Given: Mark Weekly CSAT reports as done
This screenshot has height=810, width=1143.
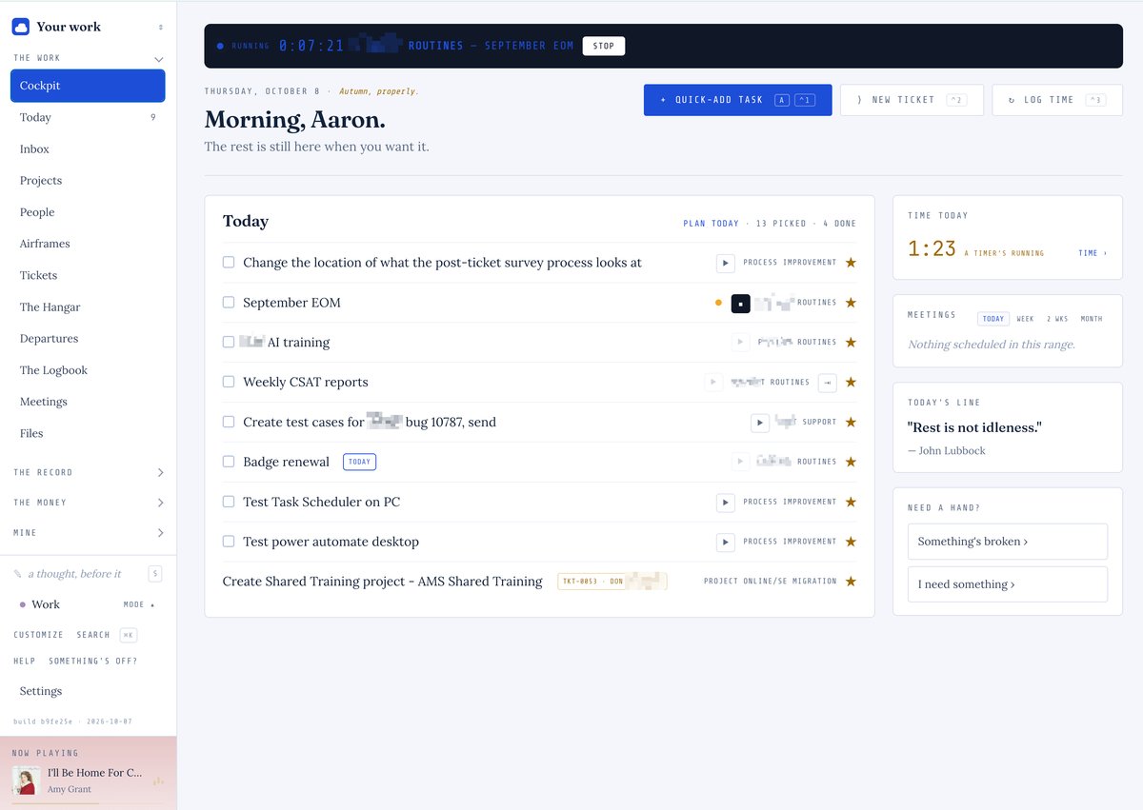Looking at the screenshot, I should pos(229,382).
